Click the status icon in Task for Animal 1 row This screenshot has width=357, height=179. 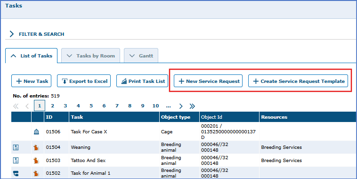click(16, 173)
